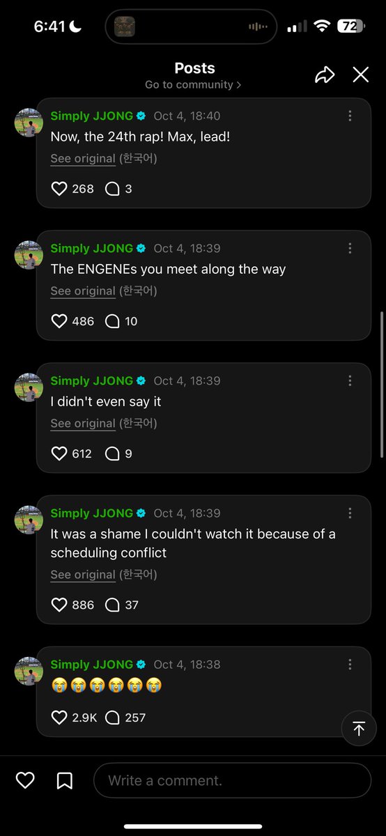Open Simply JJONG's avatar on the top post

click(x=29, y=123)
